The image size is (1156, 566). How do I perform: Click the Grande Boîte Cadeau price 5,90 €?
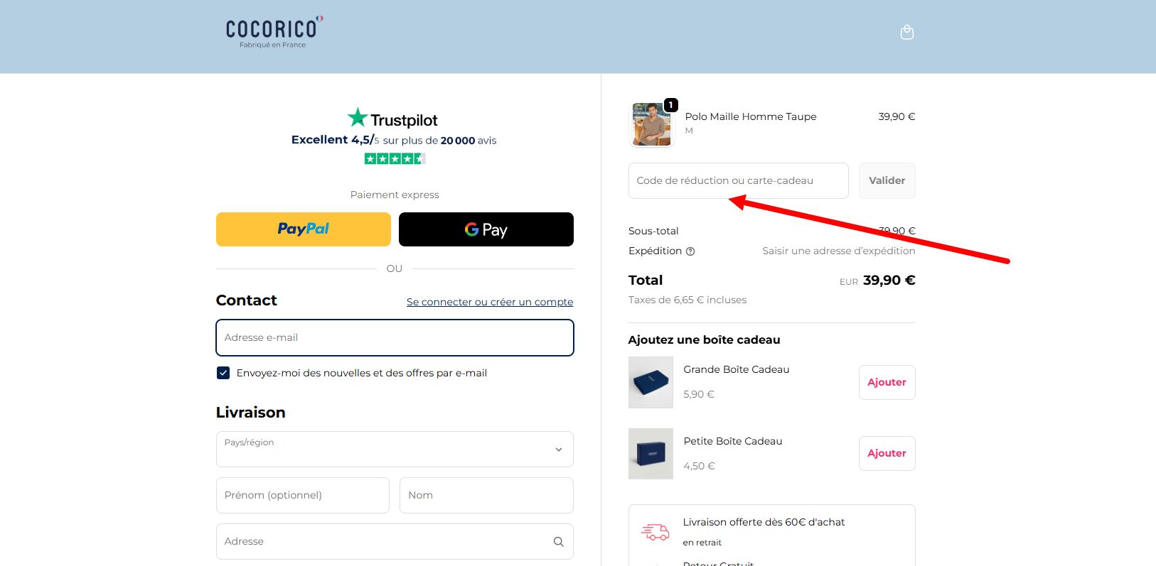click(699, 394)
